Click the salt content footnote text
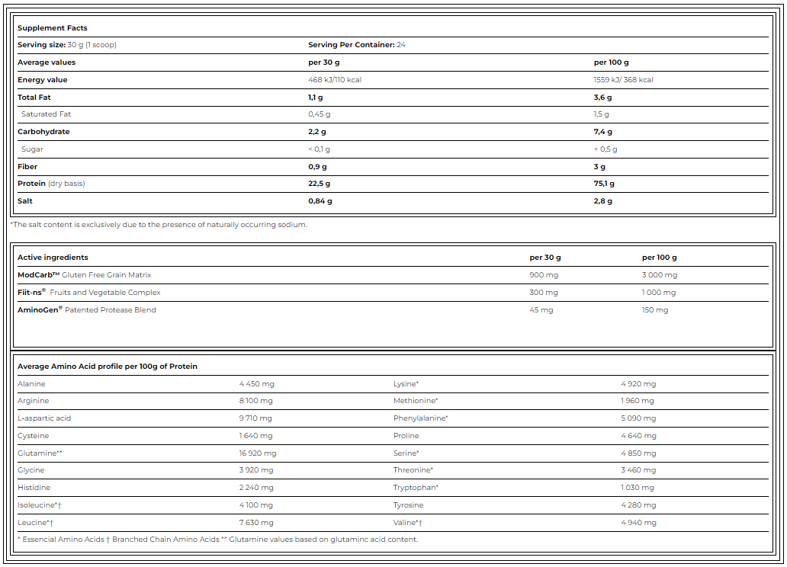The height and width of the screenshot is (567, 787). point(159,225)
